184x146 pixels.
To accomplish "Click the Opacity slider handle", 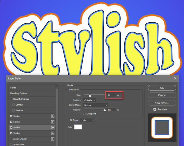I will click(105, 110).
